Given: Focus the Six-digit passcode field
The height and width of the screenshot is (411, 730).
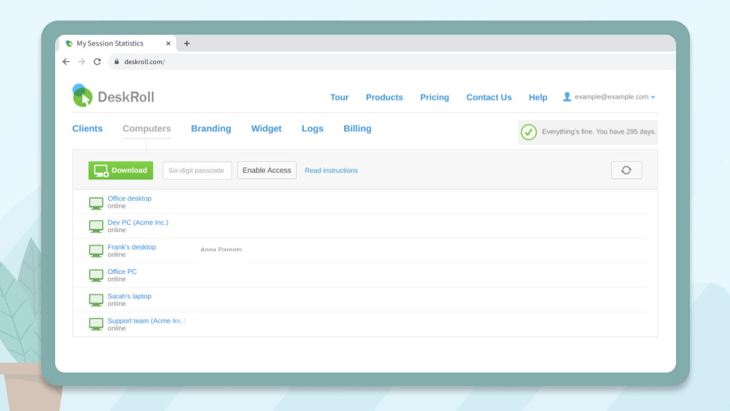Looking at the screenshot, I should point(197,171).
